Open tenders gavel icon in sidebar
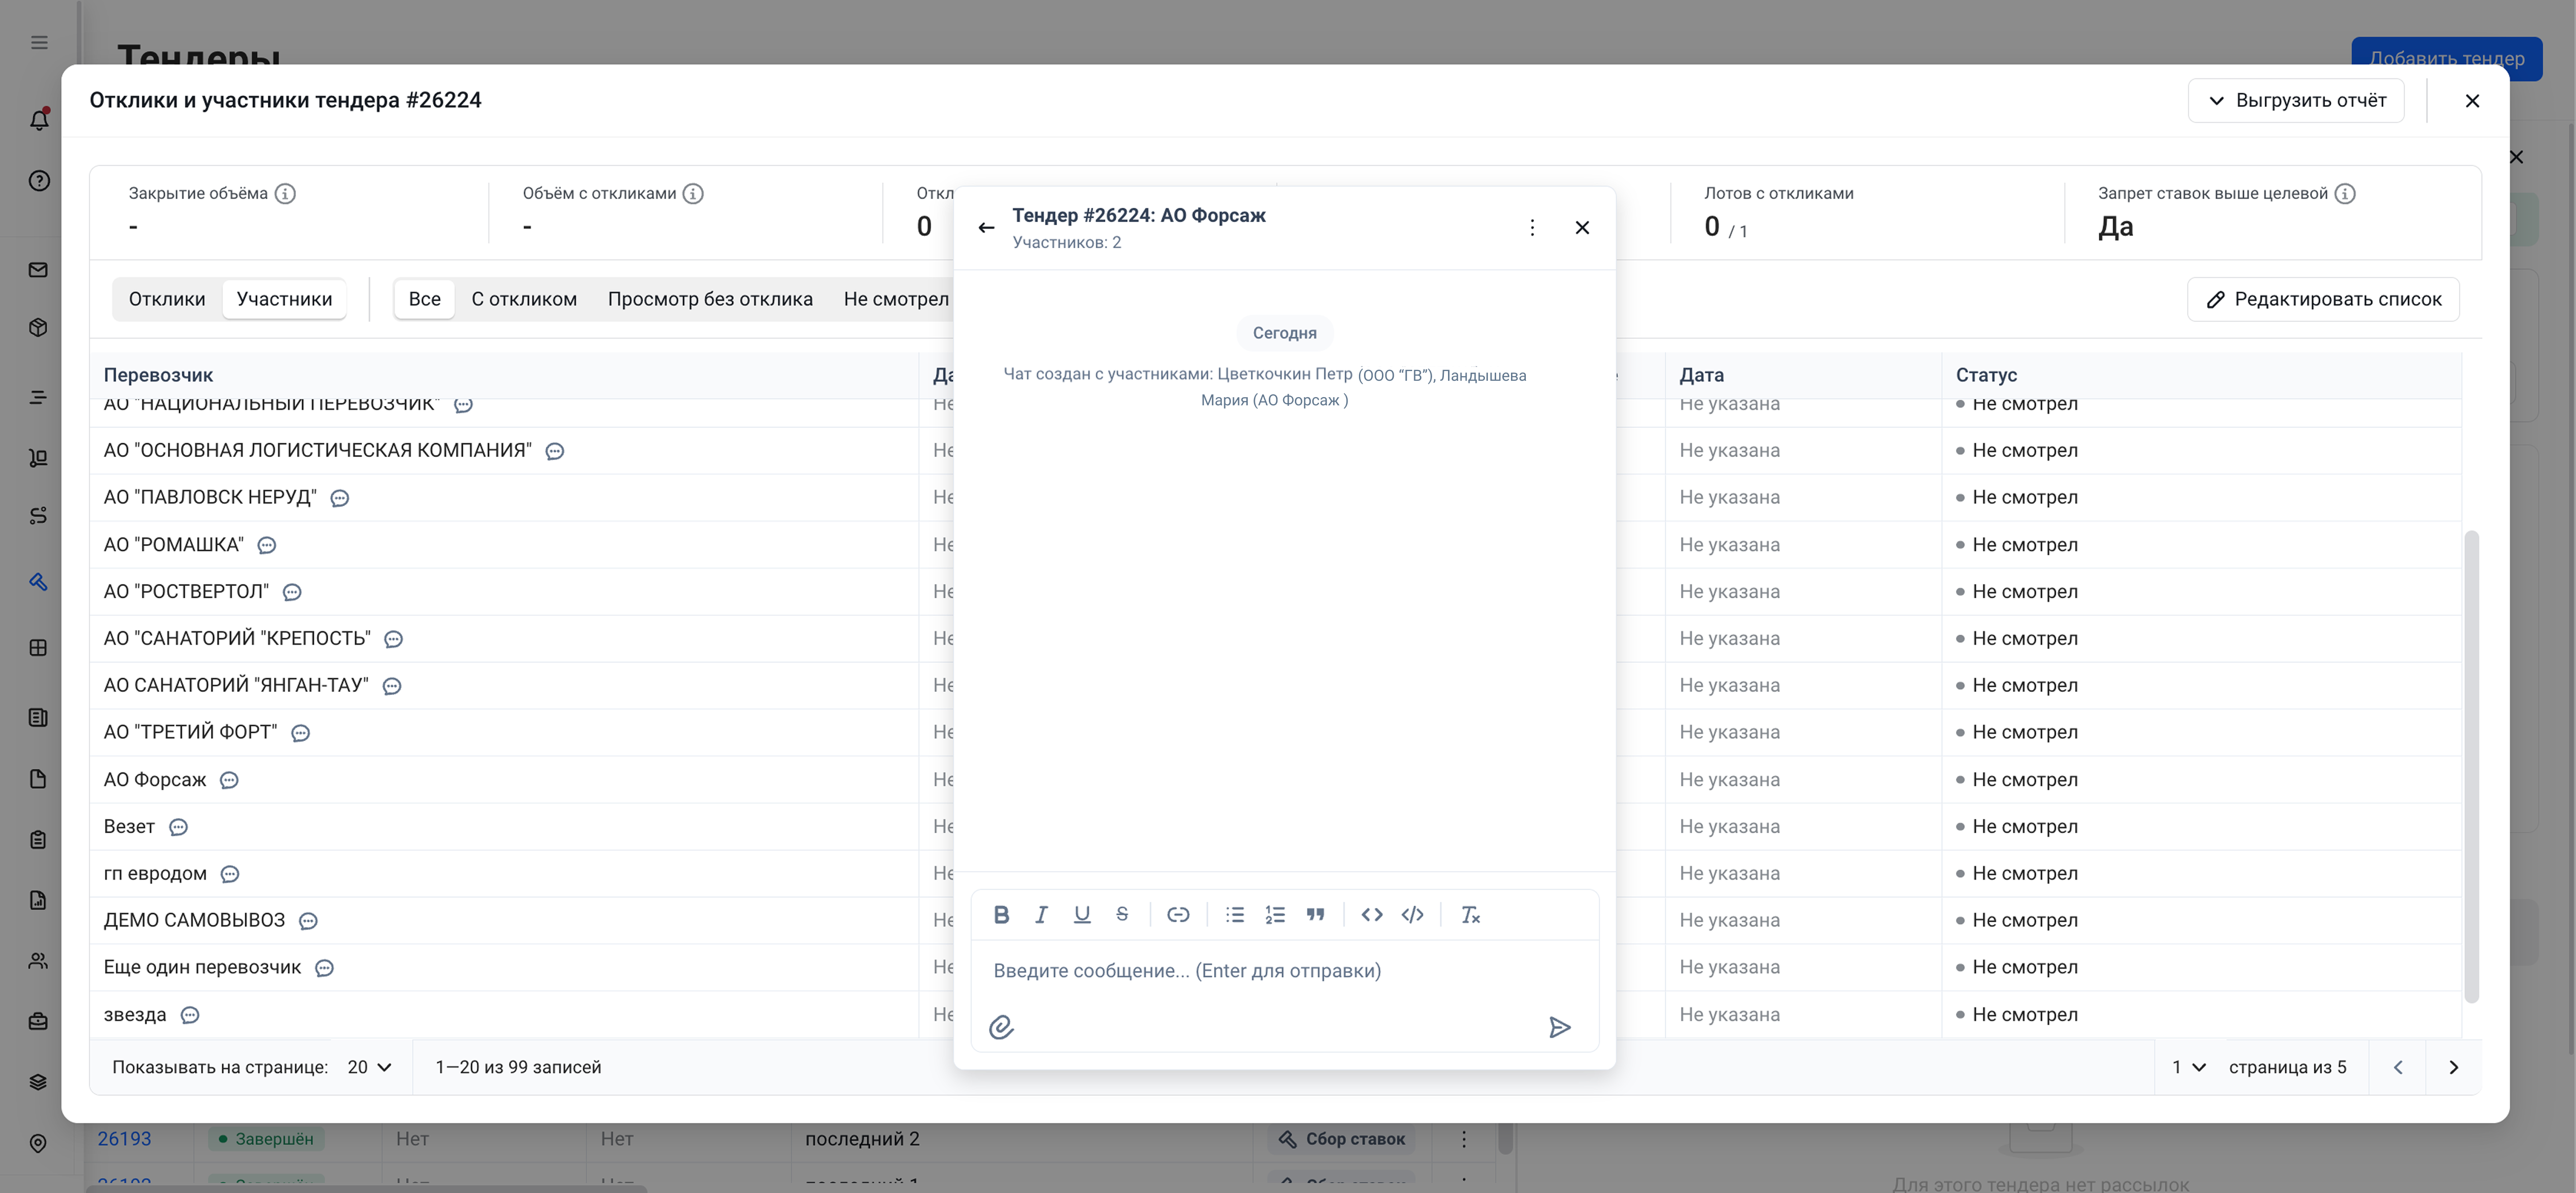This screenshot has height=1193, width=2576. [x=39, y=581]
